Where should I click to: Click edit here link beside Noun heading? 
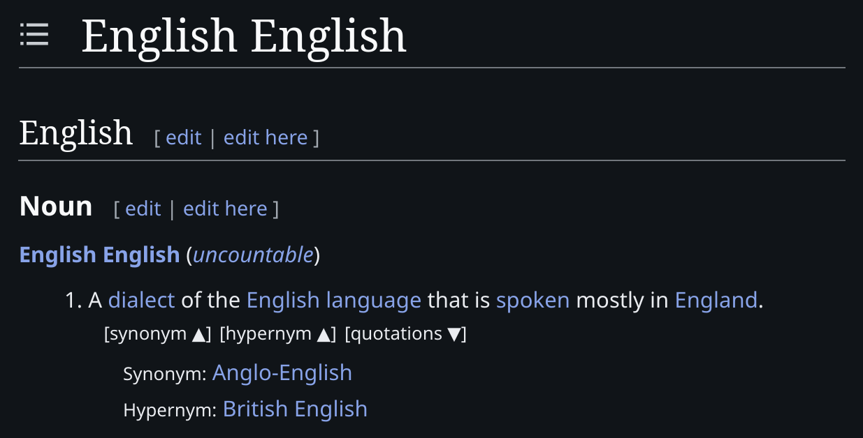[225, 209]
